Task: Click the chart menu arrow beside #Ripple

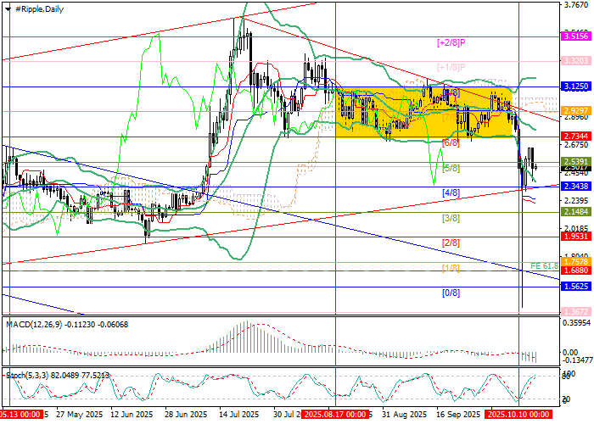Action: click(x=6, y=8)
